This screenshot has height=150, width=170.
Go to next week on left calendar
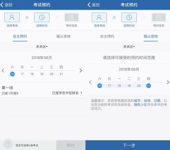[x=81, y=71]
